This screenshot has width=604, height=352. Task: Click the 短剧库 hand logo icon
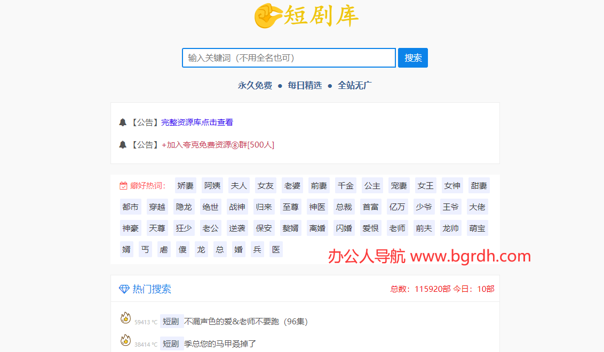[x=268, y=15]
